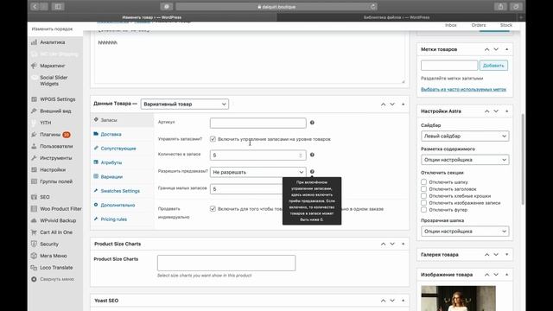The image size is (553, 311).
Task: Click the help icon next to Разрешить предзаказы
Action: tap(312, 172)
